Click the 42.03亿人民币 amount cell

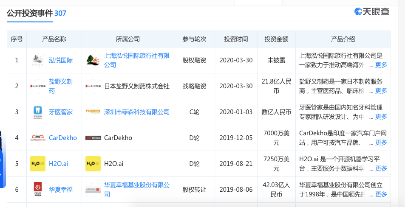pyautogui.click(x=276, y=190)
